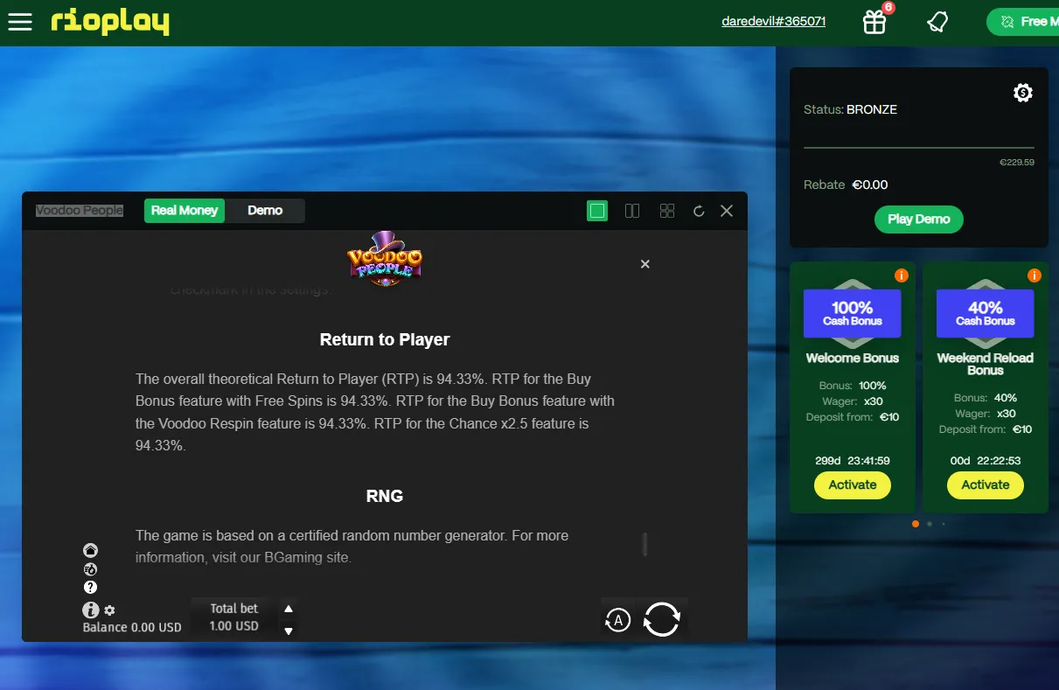The image size is (1059, 690).
Task: Click the 40% Cash Bonus banner
Action: [986, 313]
